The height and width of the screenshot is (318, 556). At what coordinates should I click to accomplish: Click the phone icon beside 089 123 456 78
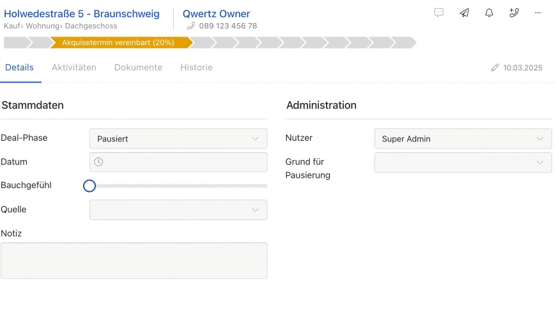click(191, 26)
